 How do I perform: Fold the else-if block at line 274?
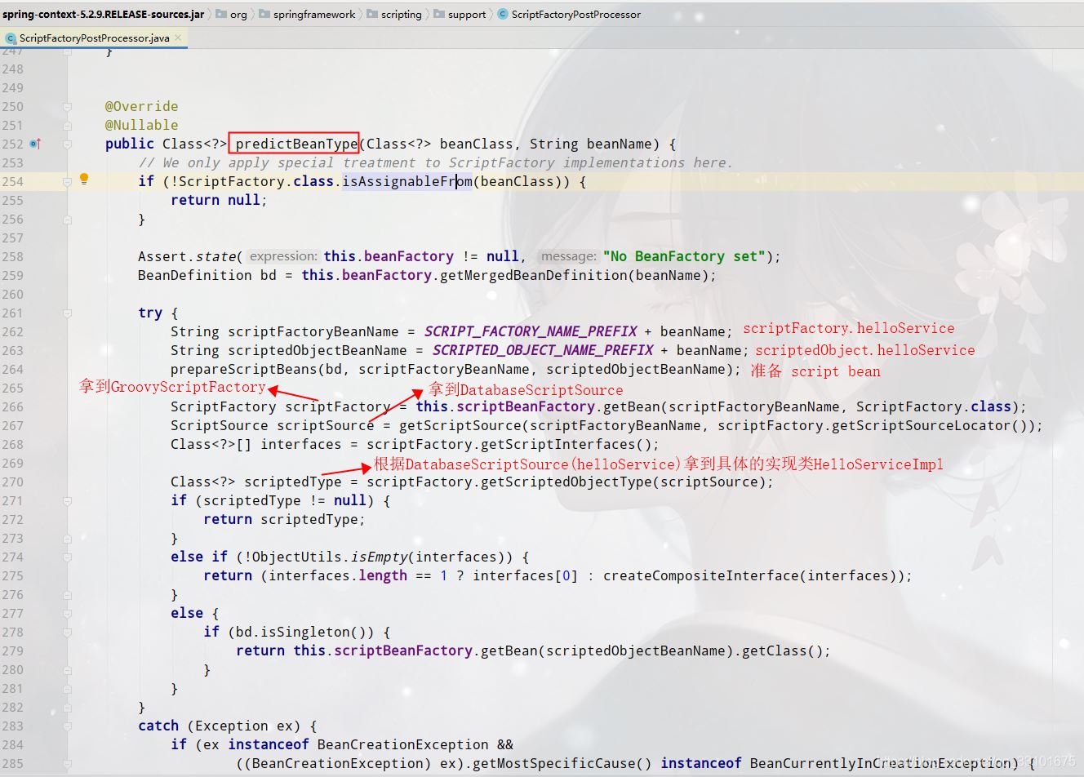click(x=67, y=557)
